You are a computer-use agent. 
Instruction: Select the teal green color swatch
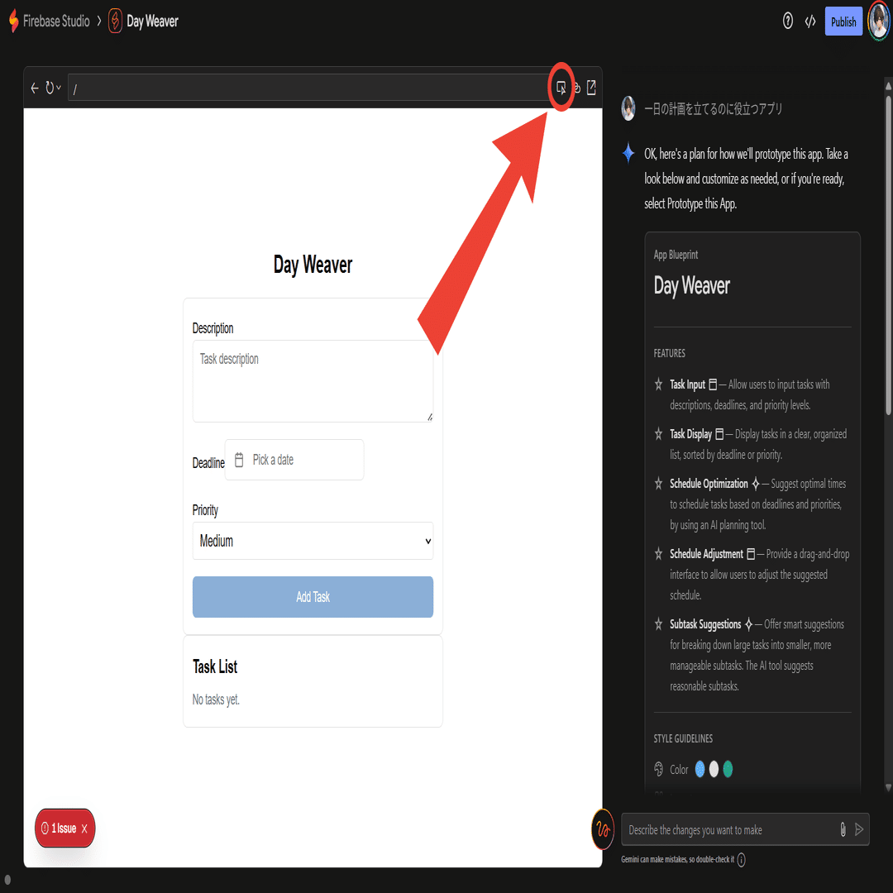pyautogui.click(x=728, y=770)
